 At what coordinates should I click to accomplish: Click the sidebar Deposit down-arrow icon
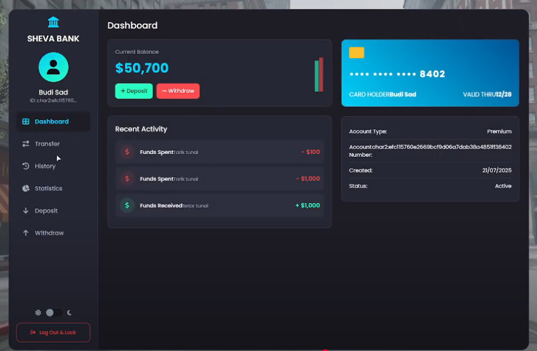pos(26,210)
